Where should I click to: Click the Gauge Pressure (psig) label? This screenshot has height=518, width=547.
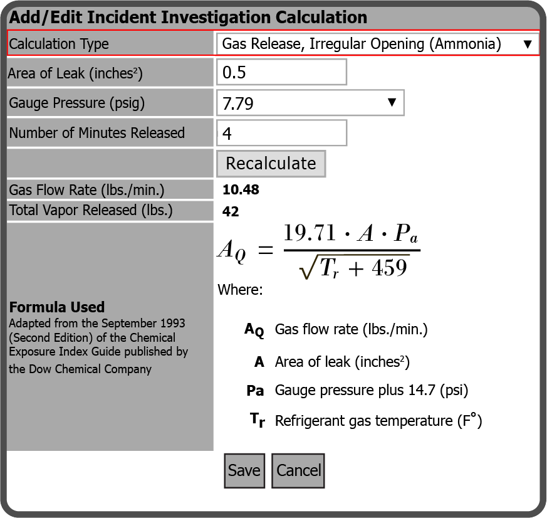[76, 103]
